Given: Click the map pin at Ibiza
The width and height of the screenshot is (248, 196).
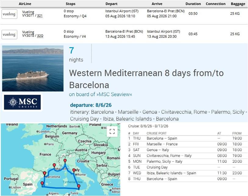Looking at the screenshot, I should pos(42,184).
